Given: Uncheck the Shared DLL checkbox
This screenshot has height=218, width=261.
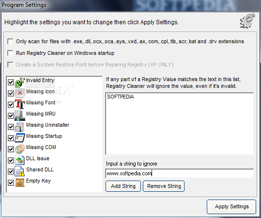Looking at the screenshot, I should [x=11, y=171].
